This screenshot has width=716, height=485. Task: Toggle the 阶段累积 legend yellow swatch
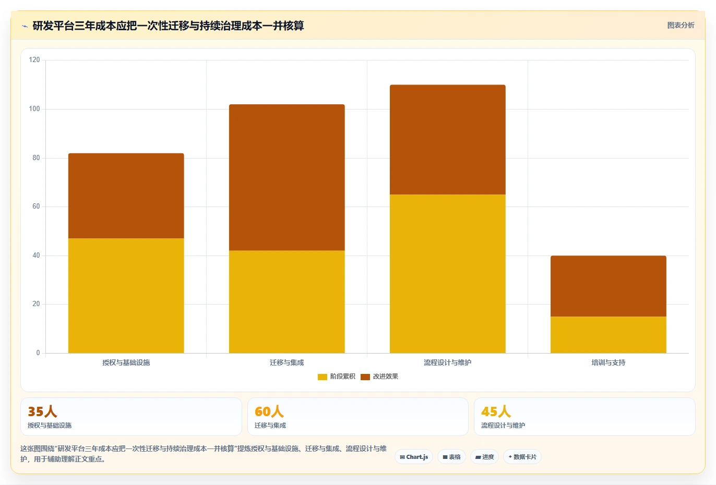(x=323, y=377)
